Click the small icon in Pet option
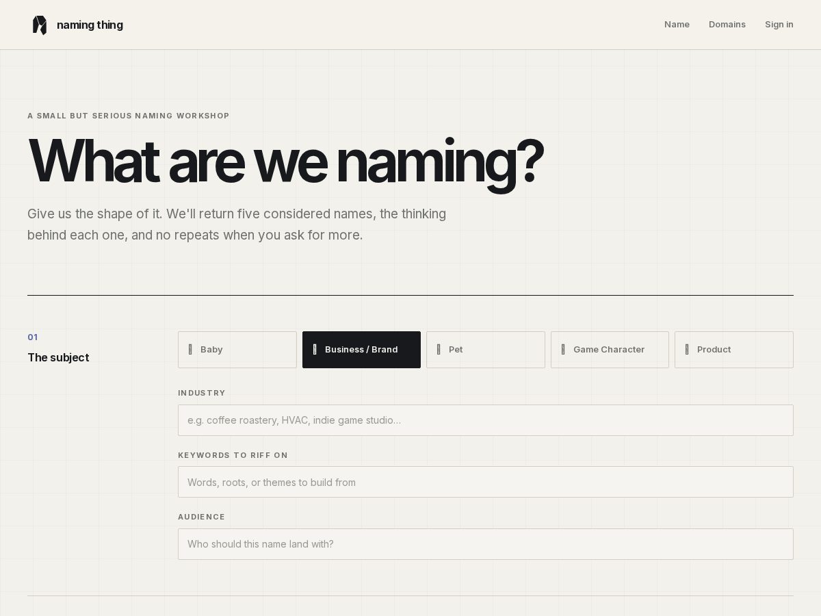This screenshot has height=616, width=821. point(439,350)
